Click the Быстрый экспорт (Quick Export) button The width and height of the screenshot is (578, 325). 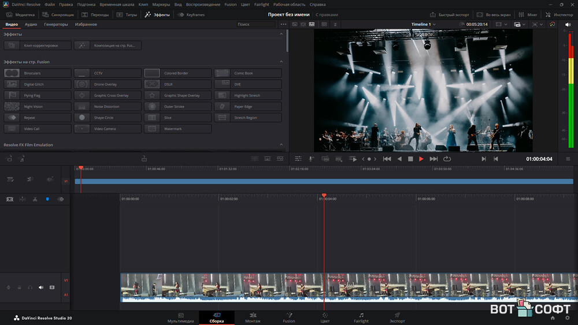pos(449,14)
